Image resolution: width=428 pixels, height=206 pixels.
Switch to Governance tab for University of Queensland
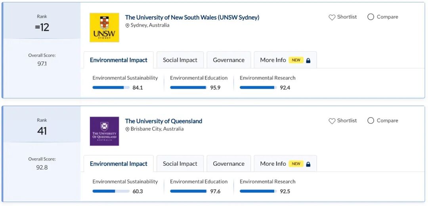229,164
